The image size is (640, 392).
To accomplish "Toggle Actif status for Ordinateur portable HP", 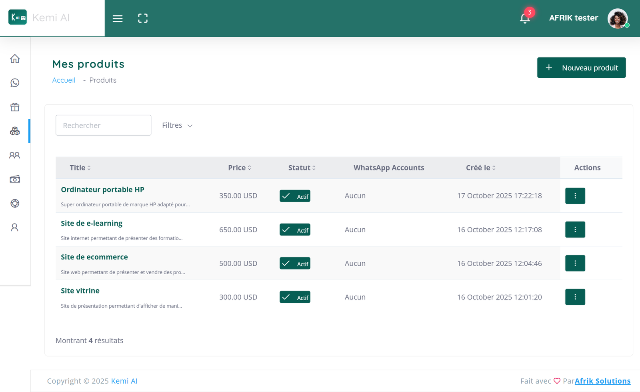I will click(295, 196).
